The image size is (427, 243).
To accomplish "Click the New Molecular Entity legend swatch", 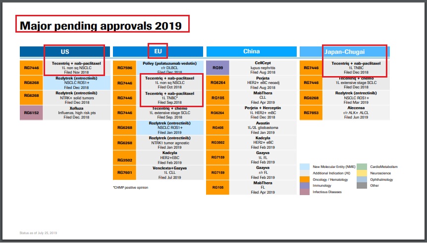I will pos(305,167).
